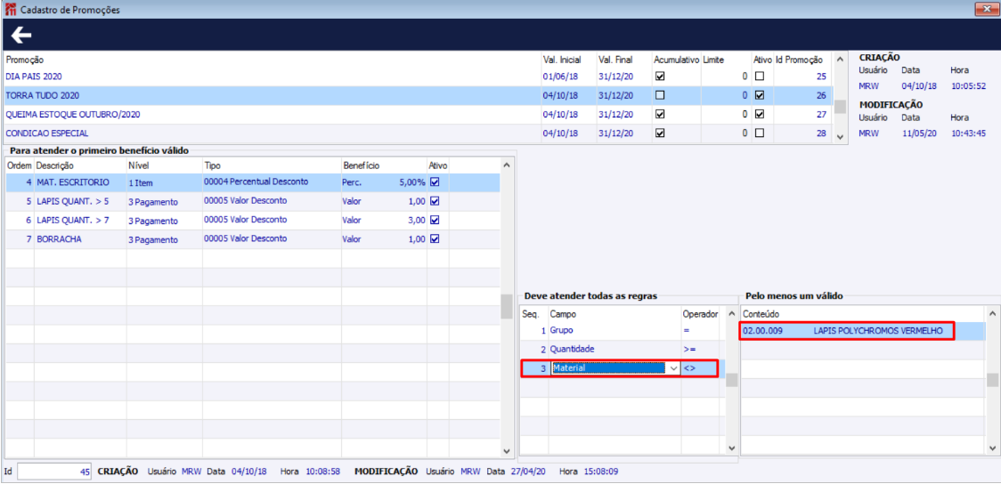Image resolution: width=1001 pixels, height=484 pixels.
Task: Click the Promoção column header
Action: coord(24,60)
